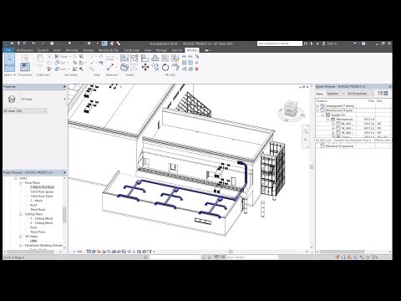Click the Undo arrow in quick access toolbar

(x=33, y=43)
